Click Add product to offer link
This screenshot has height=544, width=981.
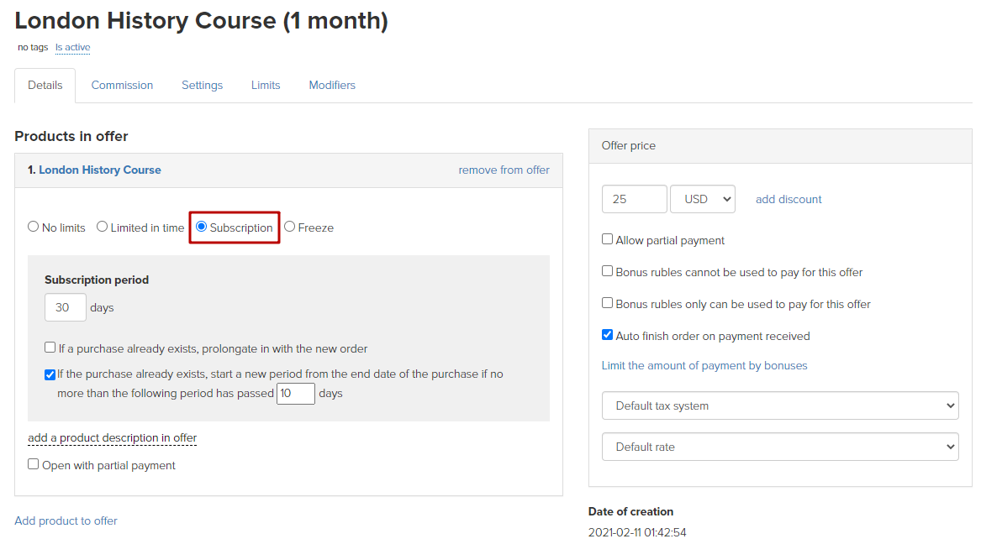point(66,520)
